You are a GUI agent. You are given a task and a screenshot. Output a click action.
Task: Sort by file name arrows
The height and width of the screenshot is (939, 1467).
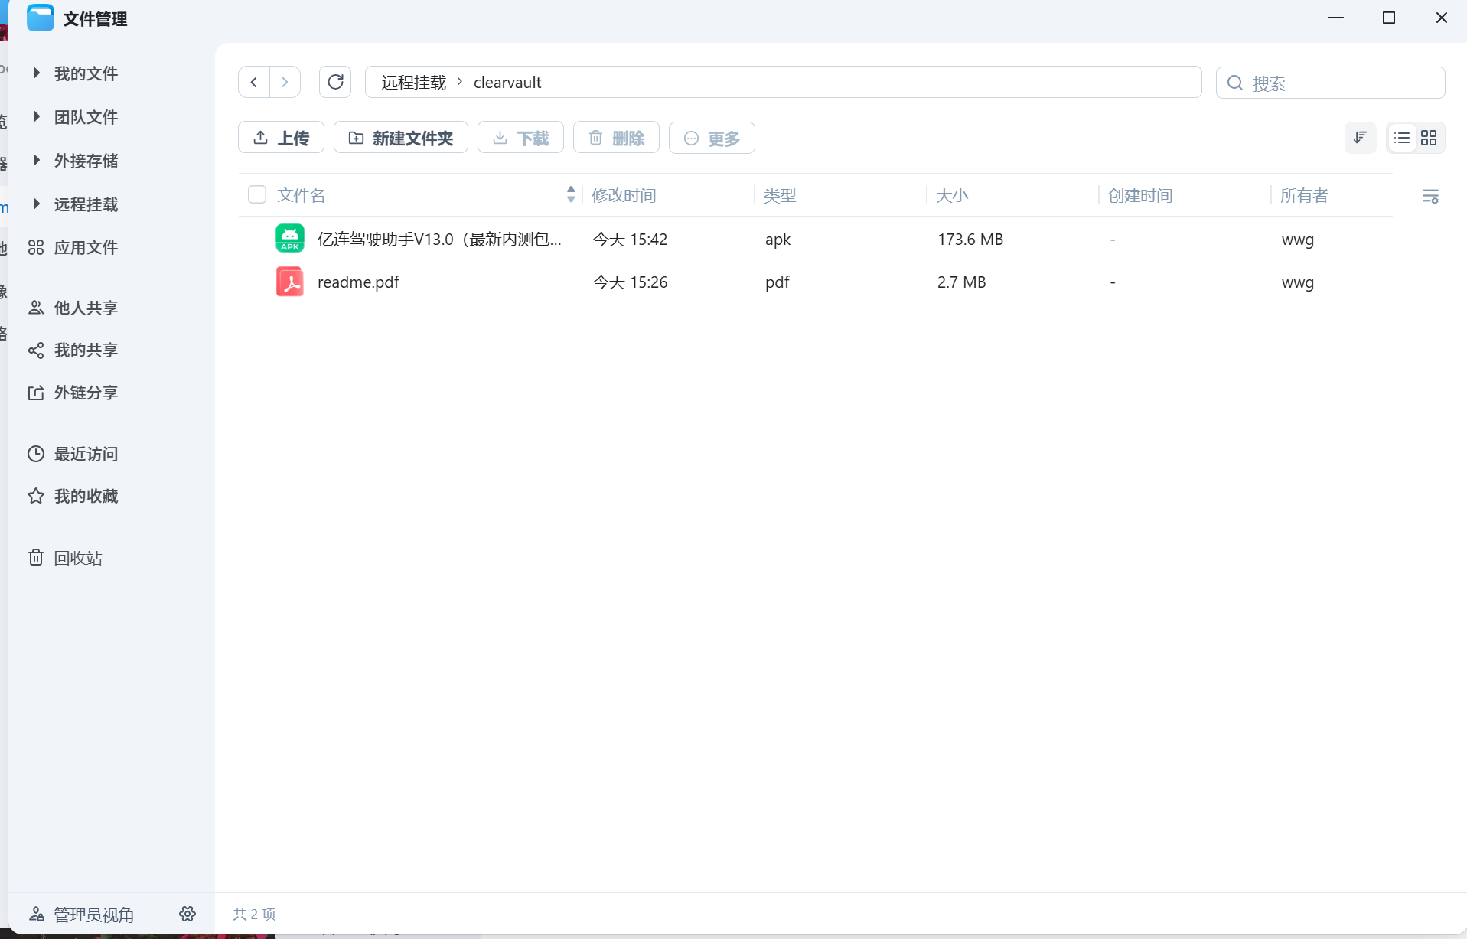(x=571, y=194)
